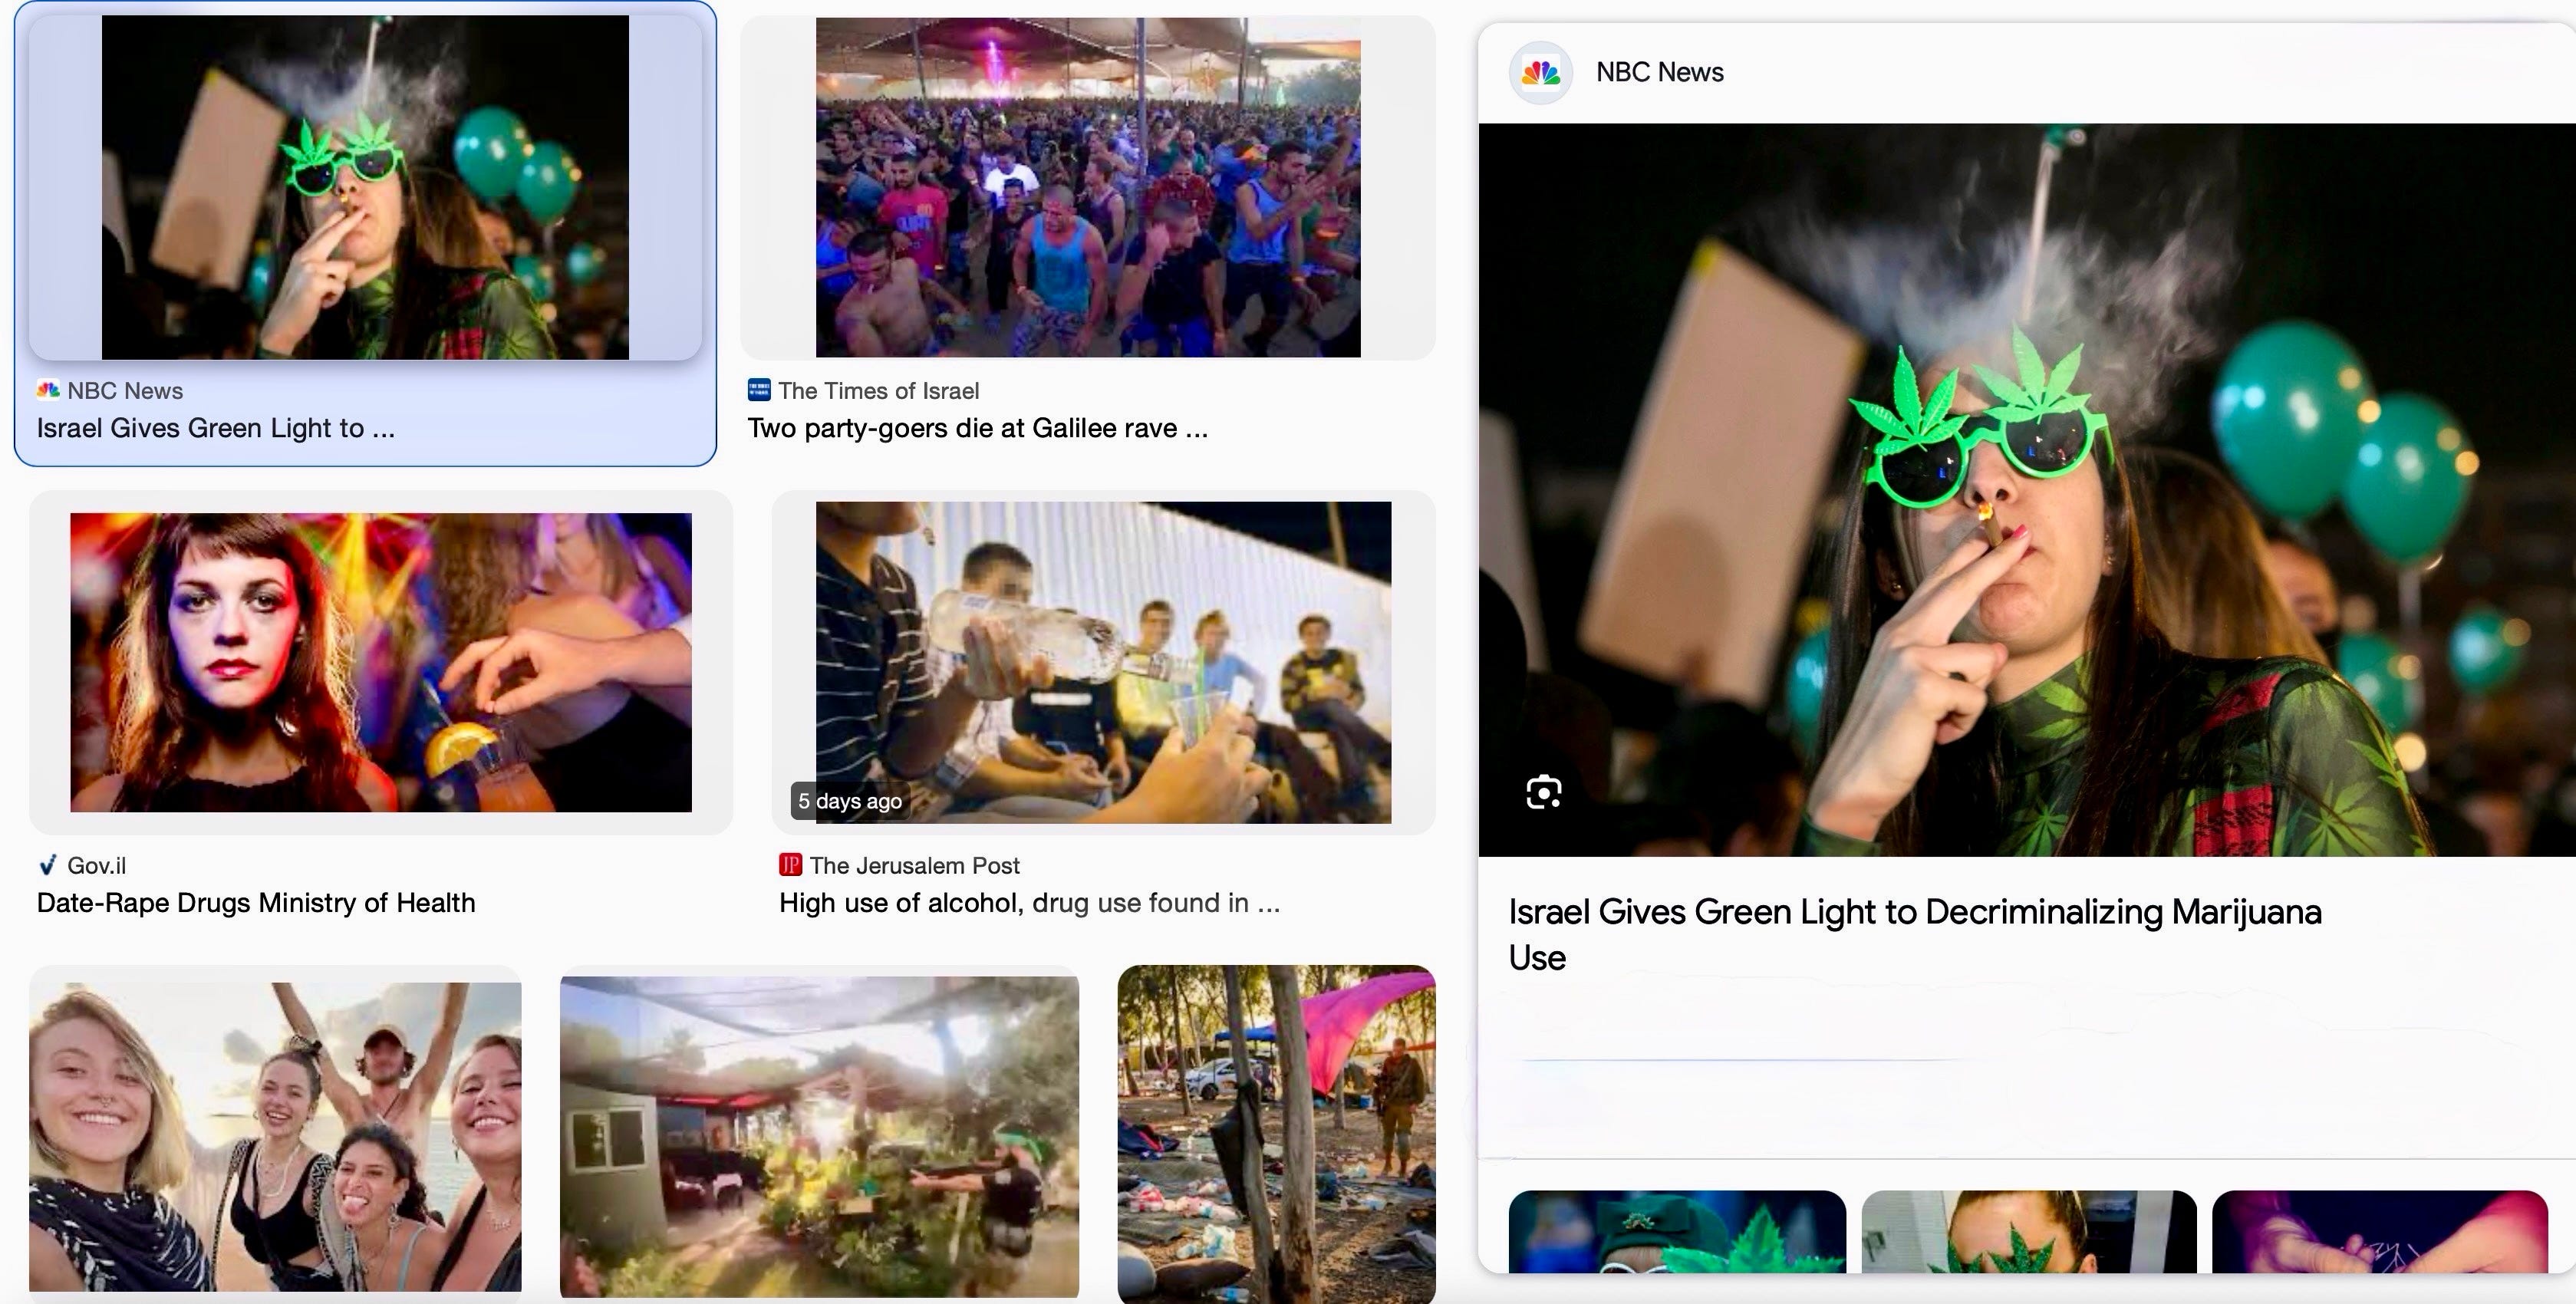The height and width of the screenshot is (1304, 2576).
Task: Open 'High use of alcohol, drug use found' link
Action: pos(1028,903)
